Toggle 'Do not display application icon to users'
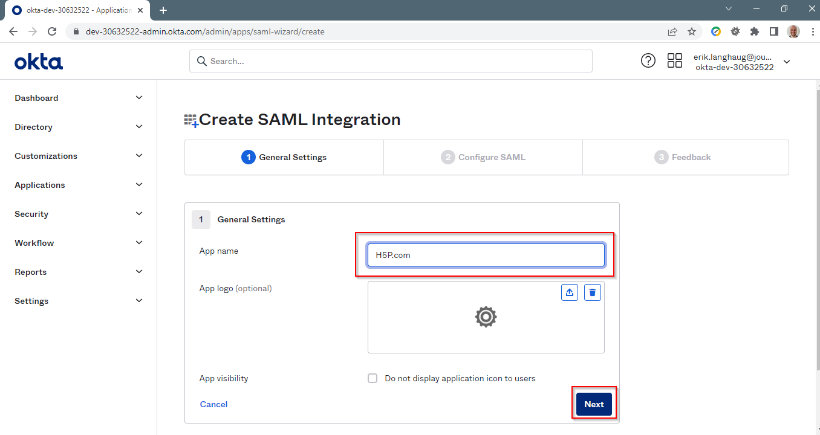Image resolution: width=820 pixels, height=435 pixels. point(373,378)
